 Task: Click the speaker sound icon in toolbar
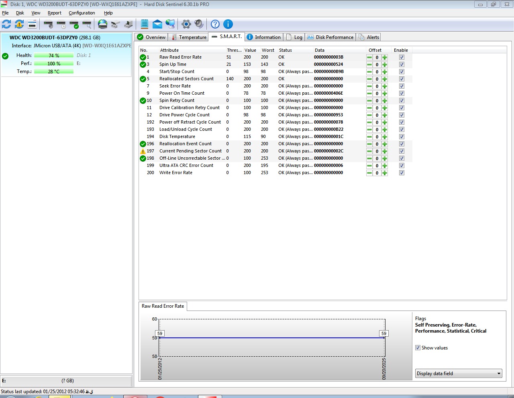point(199,24)
